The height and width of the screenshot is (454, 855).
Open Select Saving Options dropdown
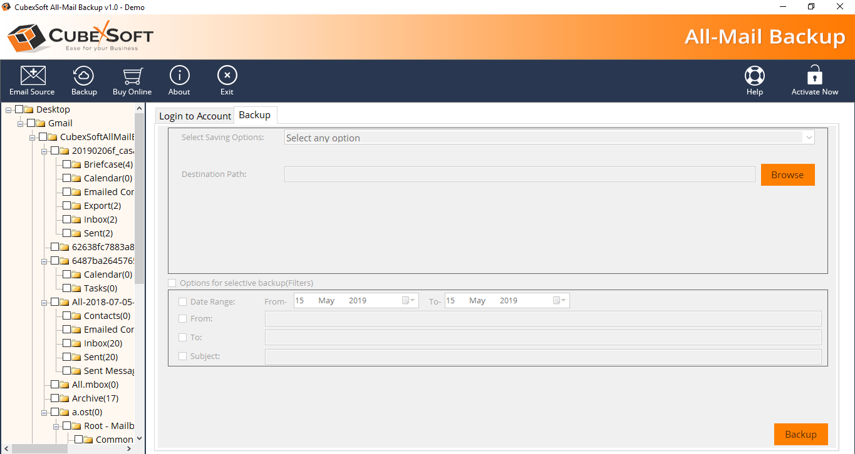(549, 138)
